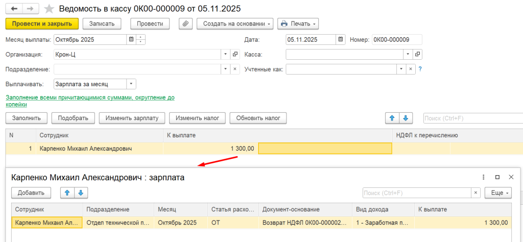Screen dimensions: 523x242
Task: Click the back navigation arrow
Action: (14, 9)
